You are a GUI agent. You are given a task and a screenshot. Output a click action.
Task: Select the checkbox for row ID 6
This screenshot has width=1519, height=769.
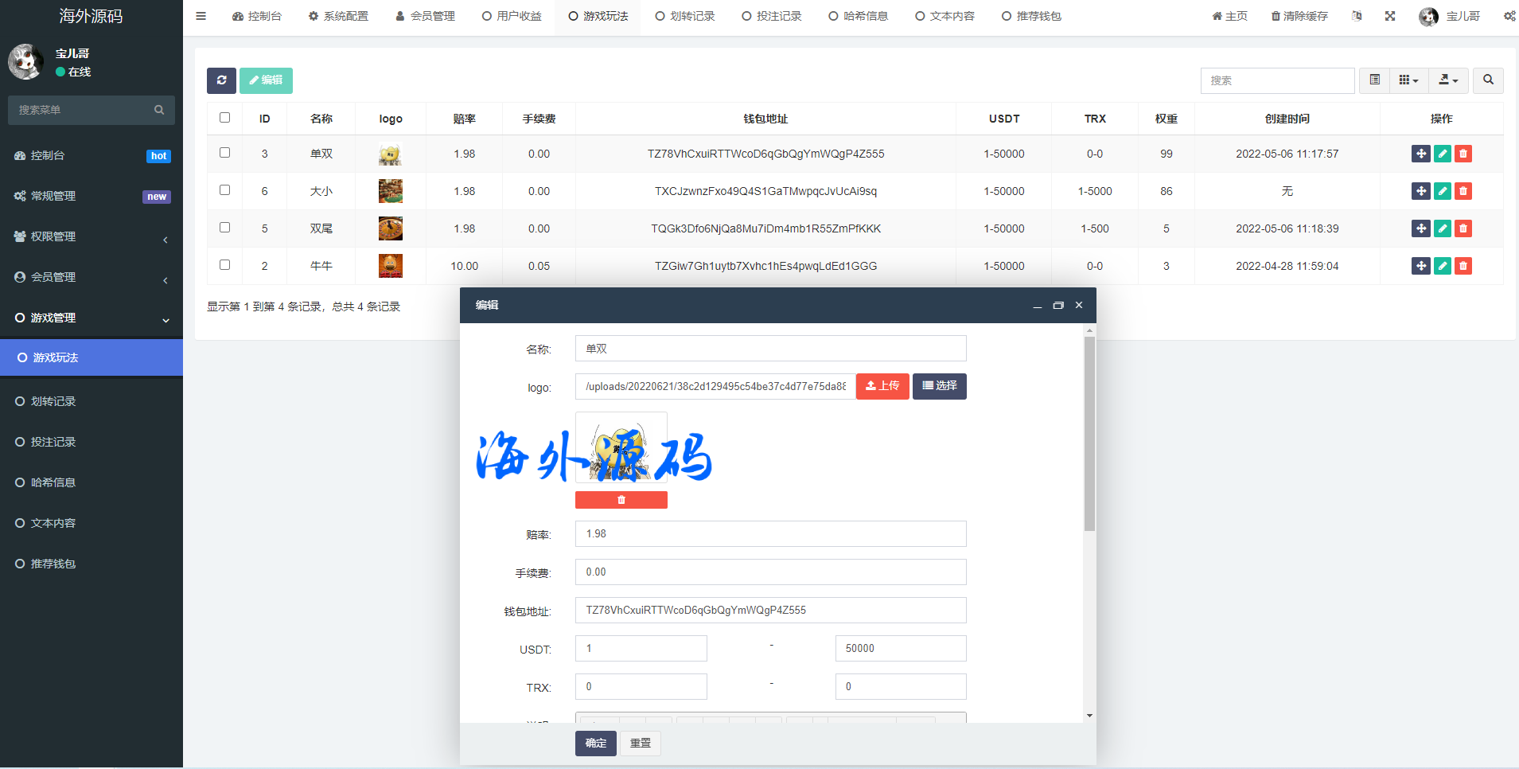tap(225, 190)
